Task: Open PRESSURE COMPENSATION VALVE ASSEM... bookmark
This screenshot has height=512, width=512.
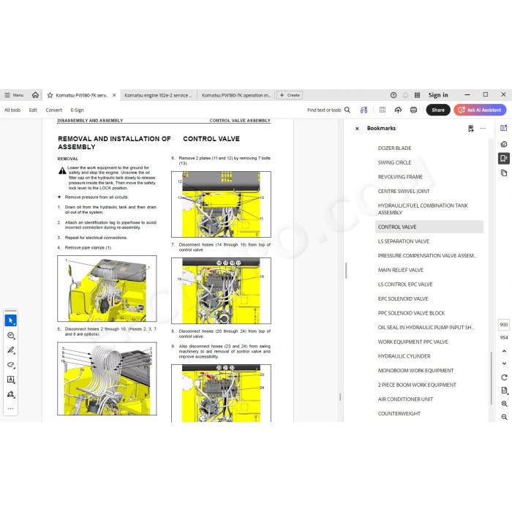Action: coord(427,256)
